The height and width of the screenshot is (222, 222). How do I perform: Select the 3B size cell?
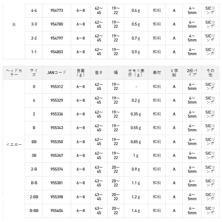(x=34, y=155)
